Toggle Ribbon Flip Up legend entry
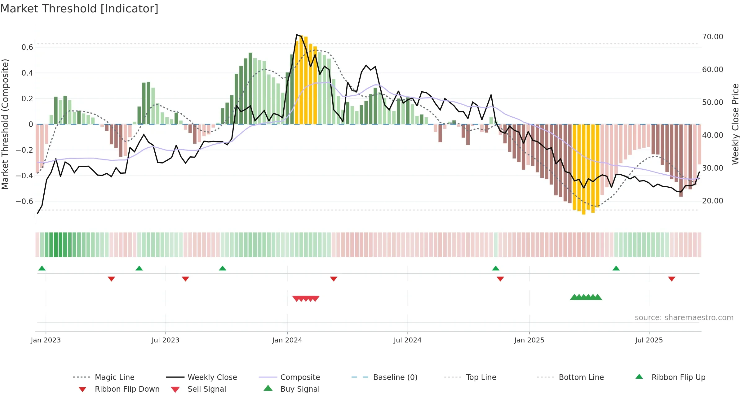Image resolution: width=744 pixels, height=418 pixels. click(670, 377)
